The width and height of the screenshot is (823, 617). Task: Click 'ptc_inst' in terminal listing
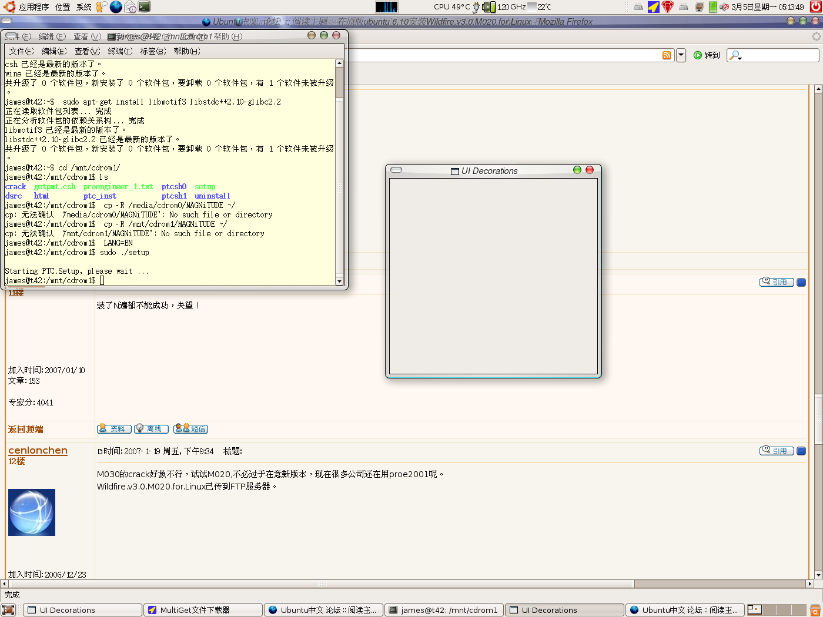[99, 196]
